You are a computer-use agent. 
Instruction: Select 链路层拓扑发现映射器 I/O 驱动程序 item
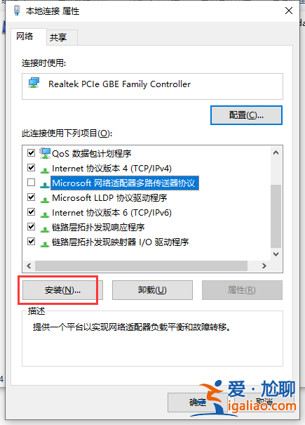[120, 242]
